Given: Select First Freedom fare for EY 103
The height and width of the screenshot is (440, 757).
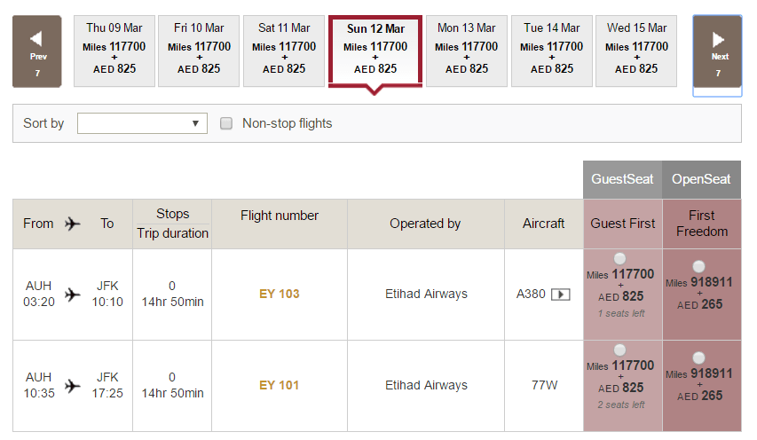Looking at the screenshot, I should [x=698, y=266].
